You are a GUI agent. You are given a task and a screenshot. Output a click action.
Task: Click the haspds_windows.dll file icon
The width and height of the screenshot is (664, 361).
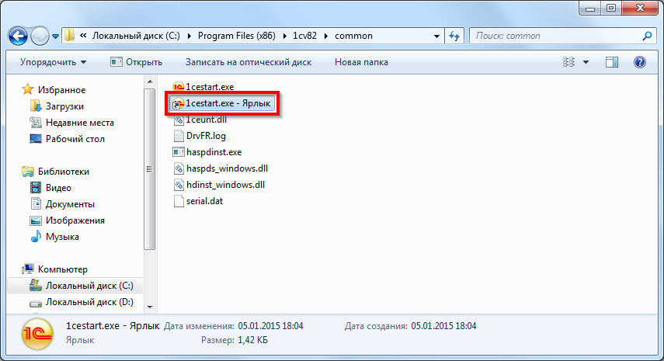(x=179, y=168)
